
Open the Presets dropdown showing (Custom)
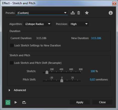42,13
